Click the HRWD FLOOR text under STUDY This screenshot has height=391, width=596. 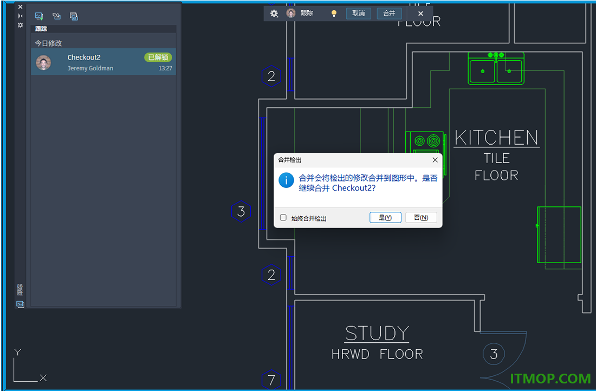coord(377,354)
